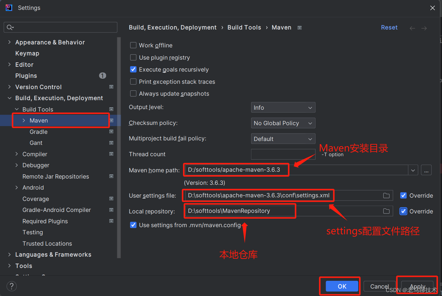Click Build, Execution, Deployment breadcrumb
The image size is (442, 296).
172,27
